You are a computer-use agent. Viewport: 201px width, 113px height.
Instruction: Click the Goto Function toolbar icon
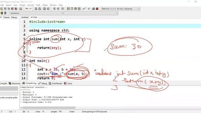click(44, 9)
